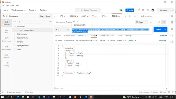
Task: Open tab bar more options (three dots)
Action: coord(134,16)
